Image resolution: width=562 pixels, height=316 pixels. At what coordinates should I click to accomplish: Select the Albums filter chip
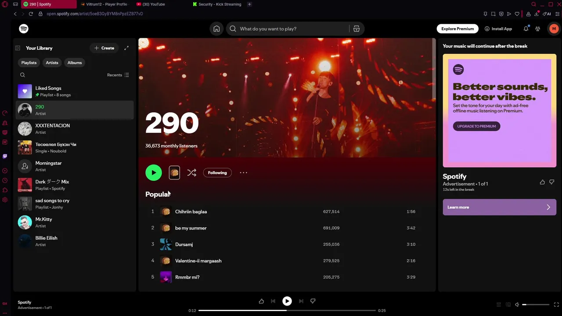[75, 63]
